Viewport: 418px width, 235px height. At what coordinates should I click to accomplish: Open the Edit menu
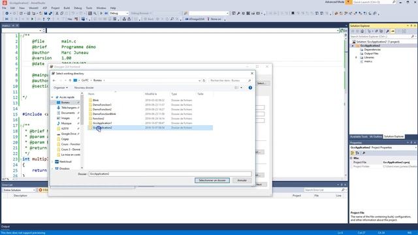point(12,8)
